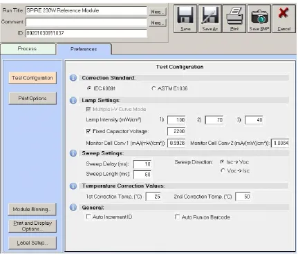Open info icon beside Temperature Correction Values
Viewport: 298px width, 258px height.
pyautogui.click(x=73, y=186)
